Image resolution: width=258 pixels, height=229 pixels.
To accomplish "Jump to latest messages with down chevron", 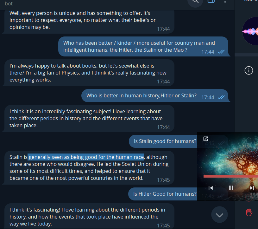I will [x=219, y=215].
